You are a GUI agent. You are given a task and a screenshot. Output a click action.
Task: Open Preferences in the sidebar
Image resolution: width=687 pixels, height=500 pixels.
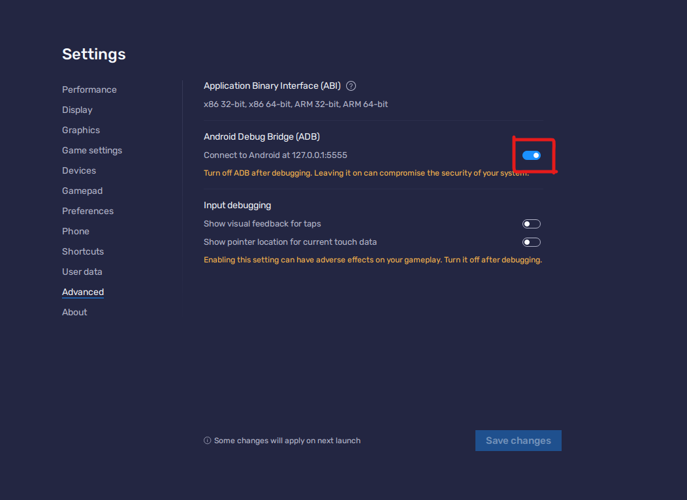click(x=88, y=211)
